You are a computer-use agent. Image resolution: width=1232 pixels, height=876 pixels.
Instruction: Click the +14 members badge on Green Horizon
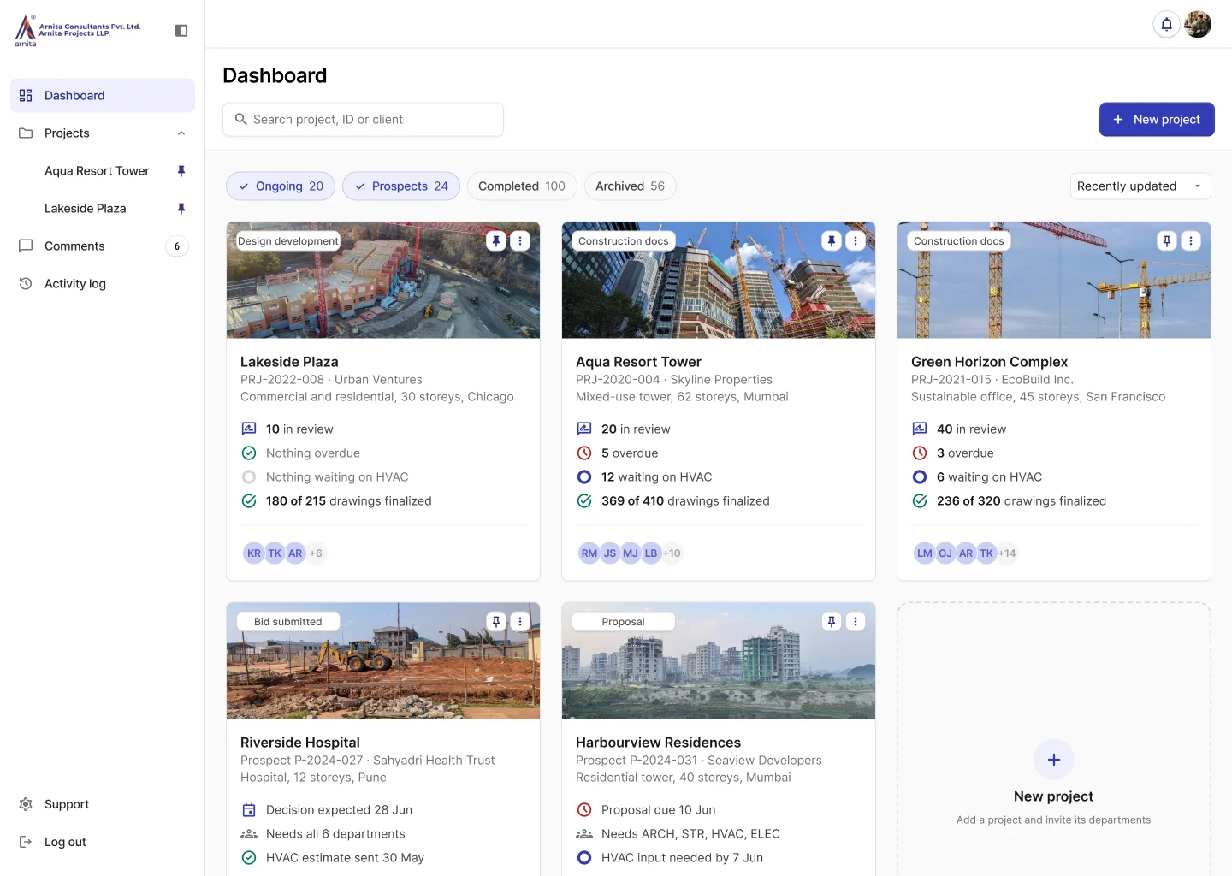tap(1007, 553)
